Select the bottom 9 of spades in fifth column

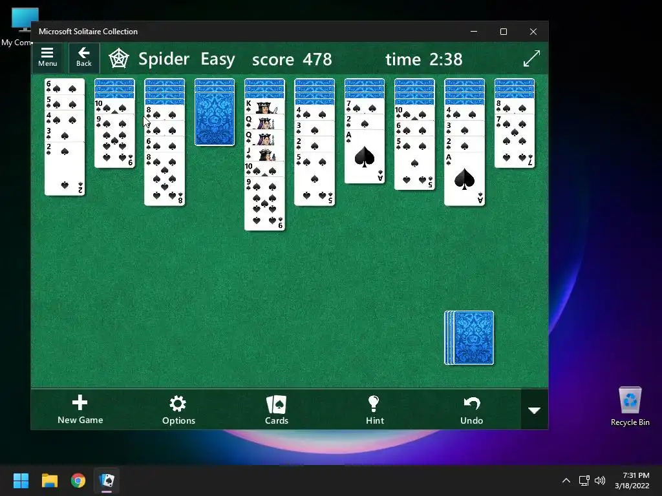point(264,203)
